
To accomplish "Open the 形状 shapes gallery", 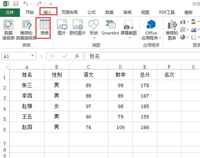I will (94, 29).
